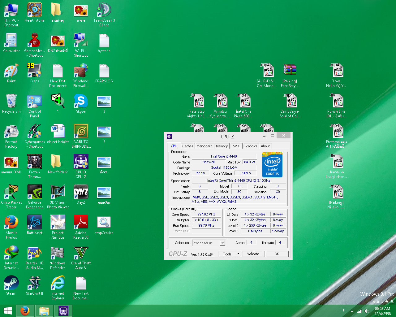Click the Validate button
The height and width of the screenshot is (317, 396).
point(253,254)
